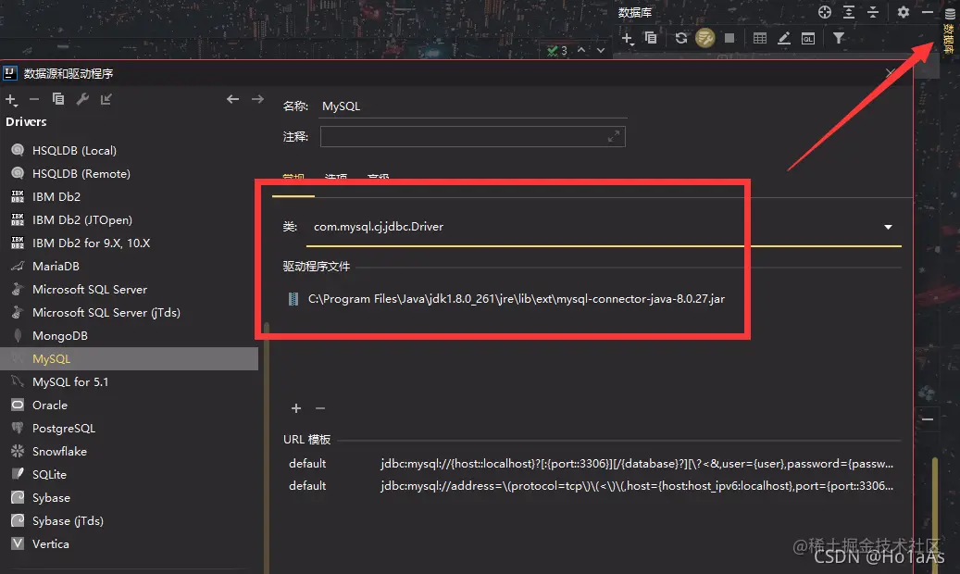The height and width of the screenshot is (574, 960).
Task: Add a new driver with the plus icon above Drivers
Action: (12, 100)
